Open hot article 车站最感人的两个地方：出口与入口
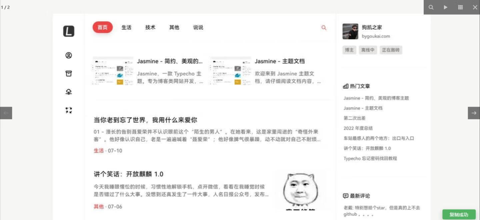Image resolution: width=480 pixels, height=220 pixels. coord(379,138)
